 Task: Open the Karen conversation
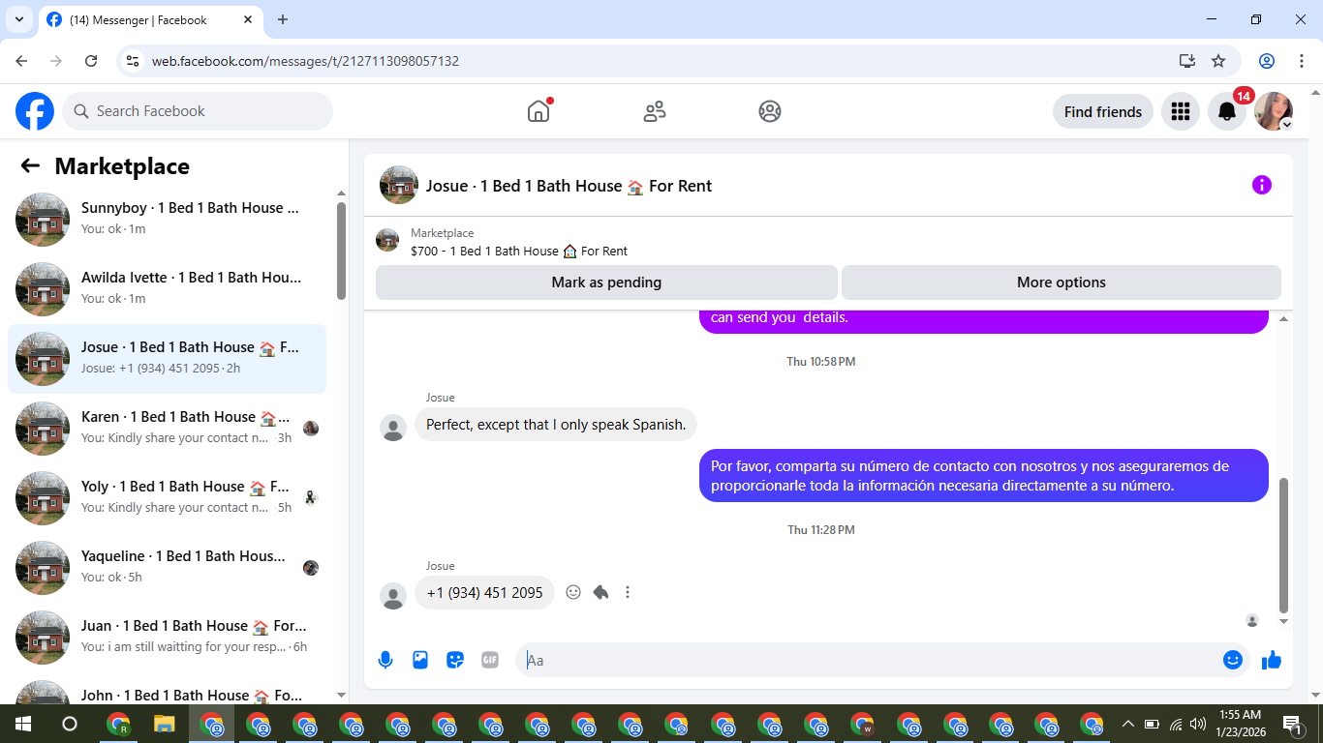click(167, 429)
